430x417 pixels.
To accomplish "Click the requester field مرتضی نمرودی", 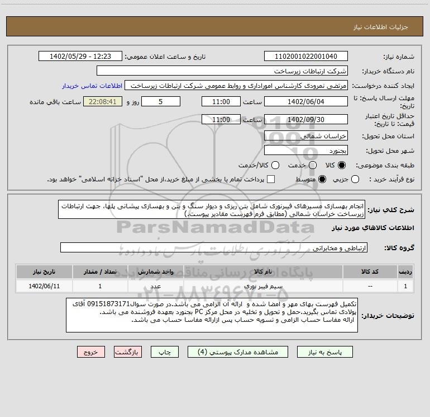I will pos(236,86).
